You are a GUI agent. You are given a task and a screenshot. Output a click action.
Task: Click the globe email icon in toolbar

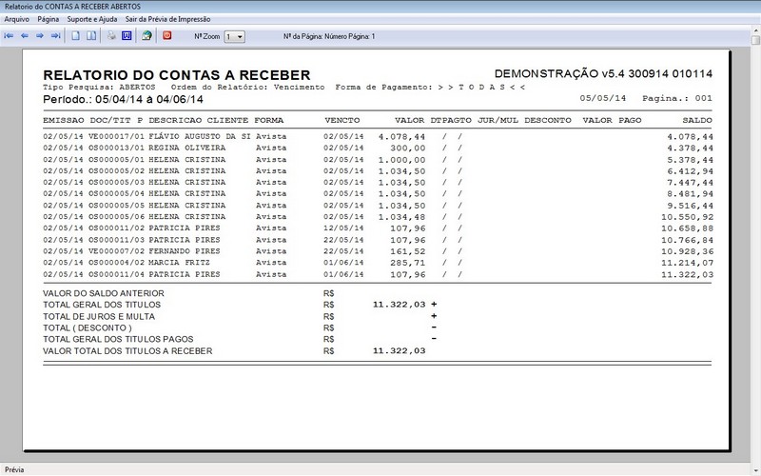(x=146, y=36)
